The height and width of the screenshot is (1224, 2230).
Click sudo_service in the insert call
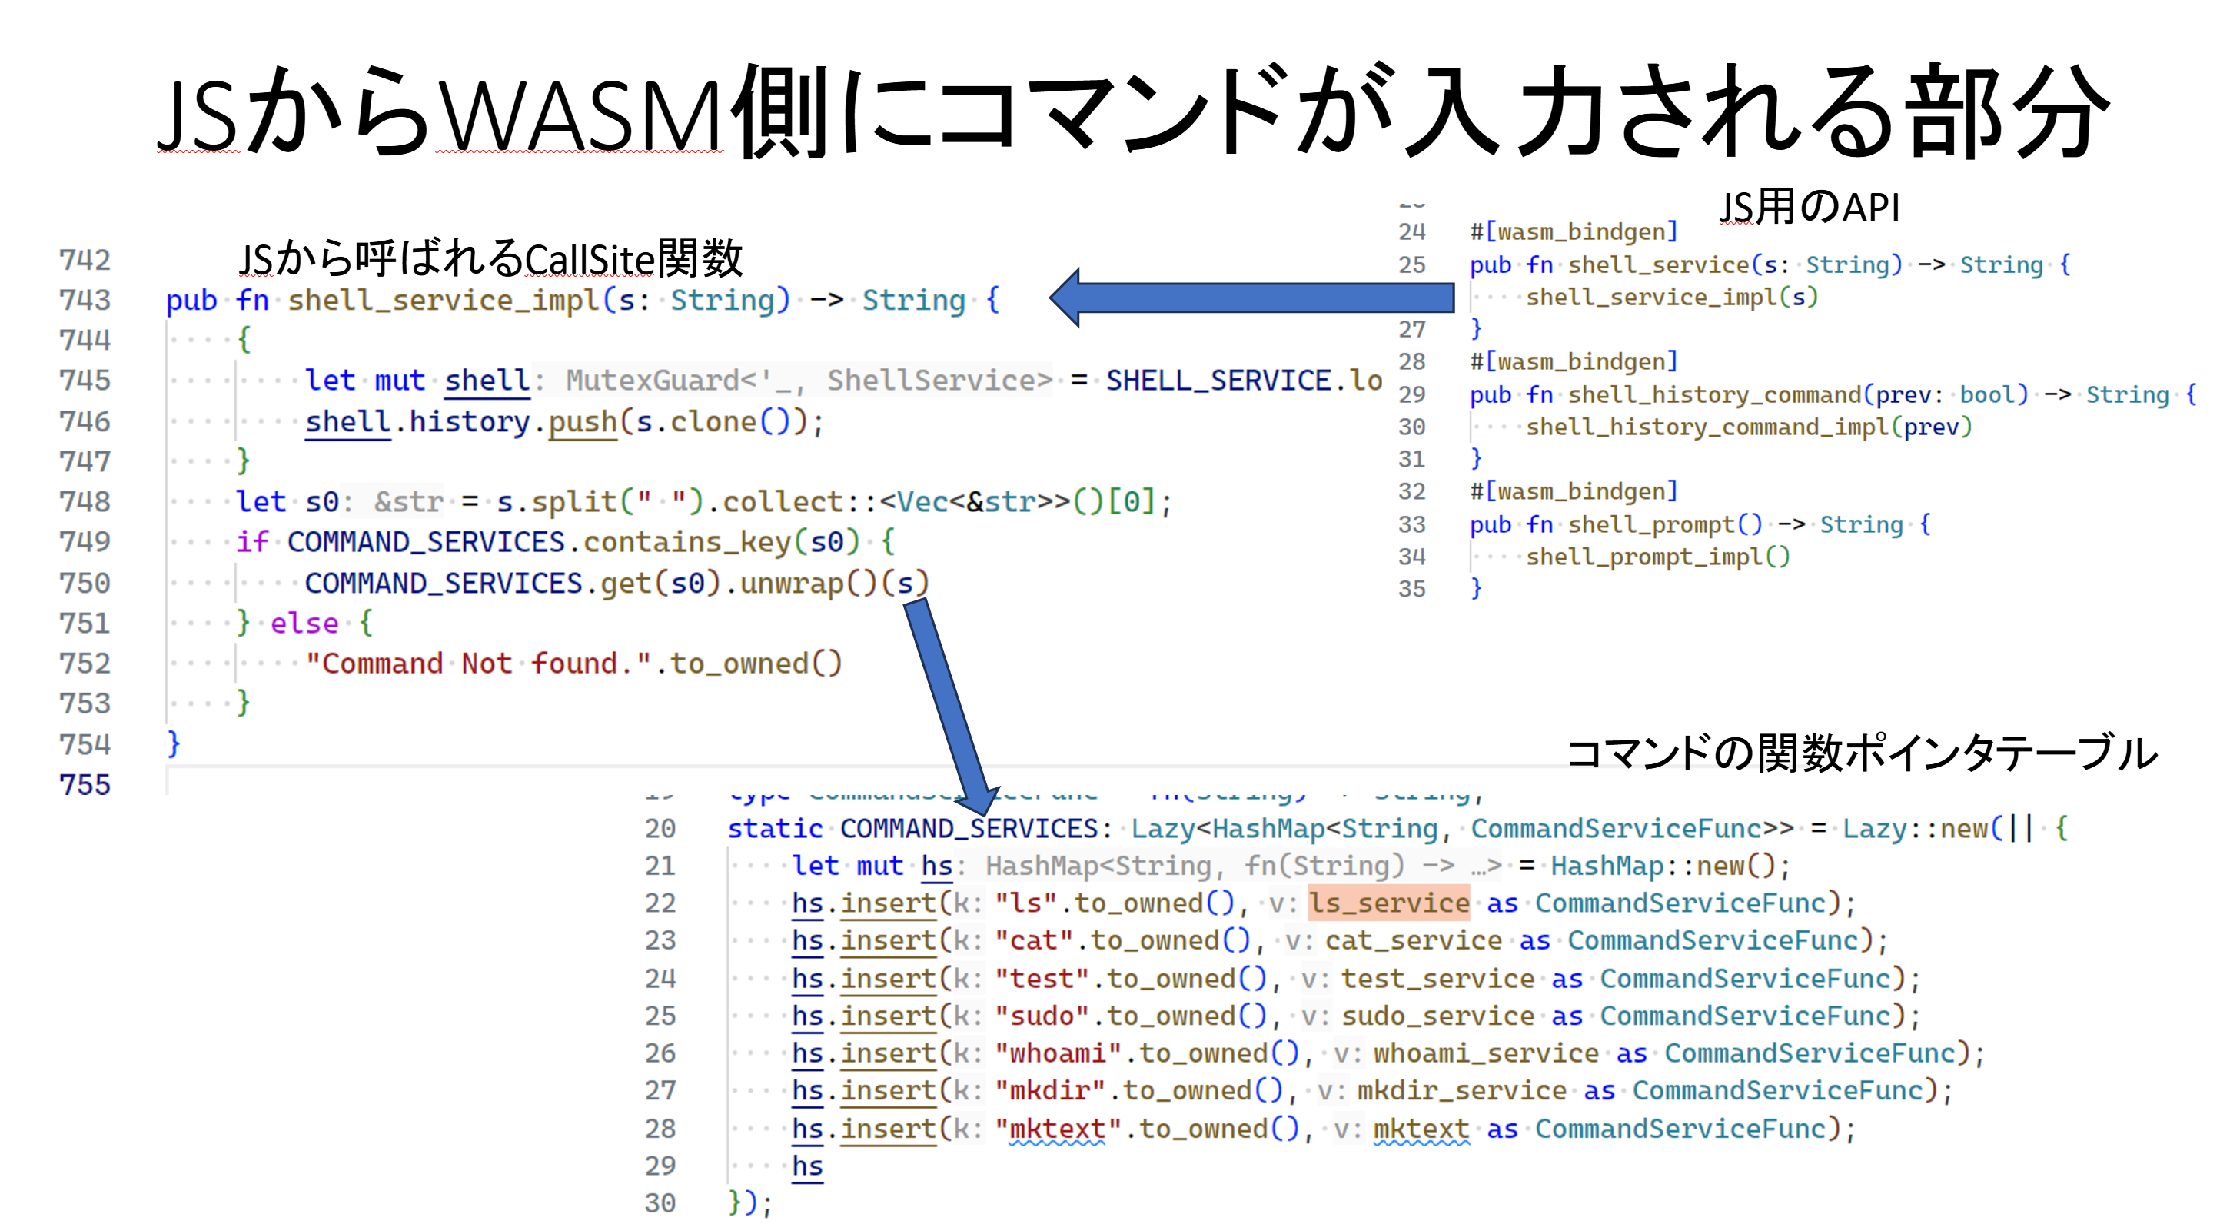tap(1438, 1016)
